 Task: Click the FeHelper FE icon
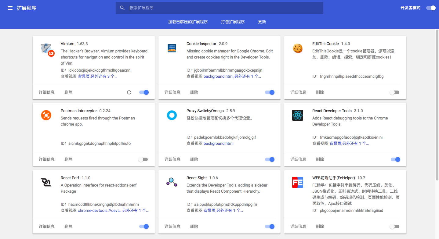click(x=298, y=182)
